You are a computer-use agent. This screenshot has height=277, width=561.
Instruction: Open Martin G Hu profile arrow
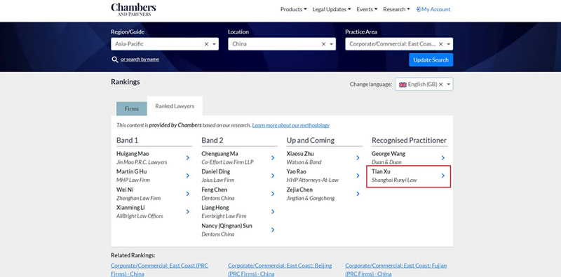pos(187,176)
